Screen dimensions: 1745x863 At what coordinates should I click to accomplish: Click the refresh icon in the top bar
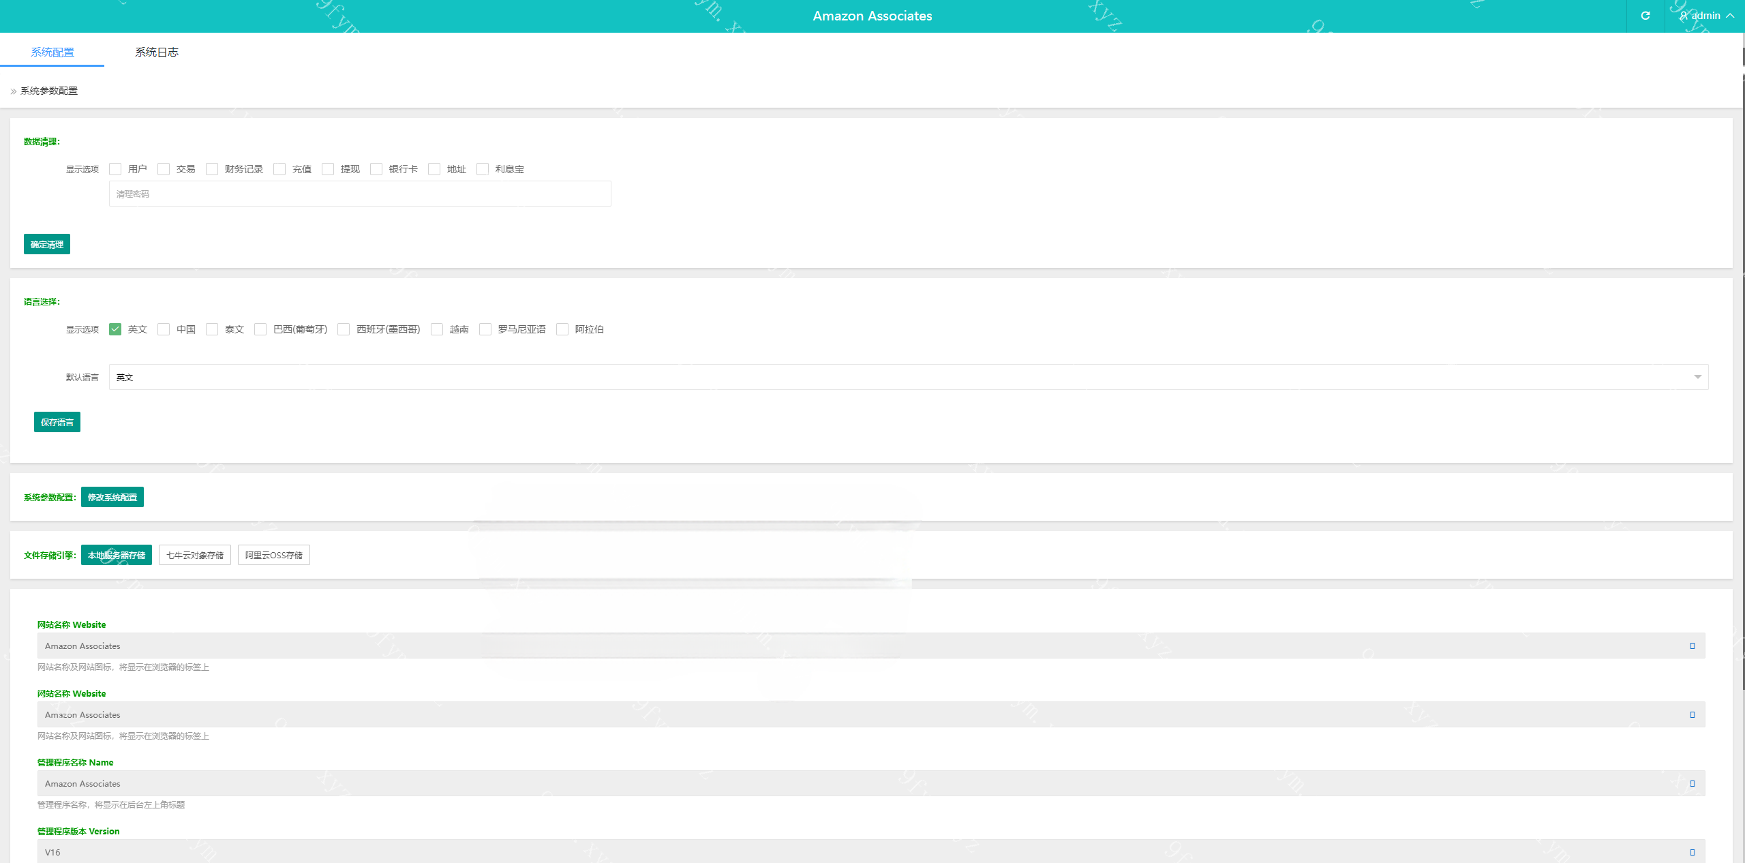(x=1645, y=16)
